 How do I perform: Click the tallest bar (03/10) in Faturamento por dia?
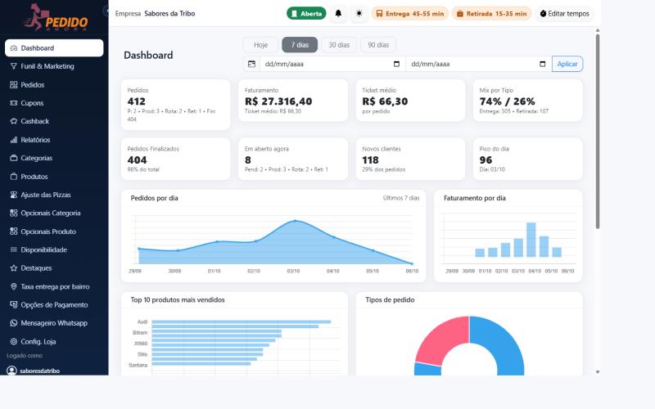531,240
